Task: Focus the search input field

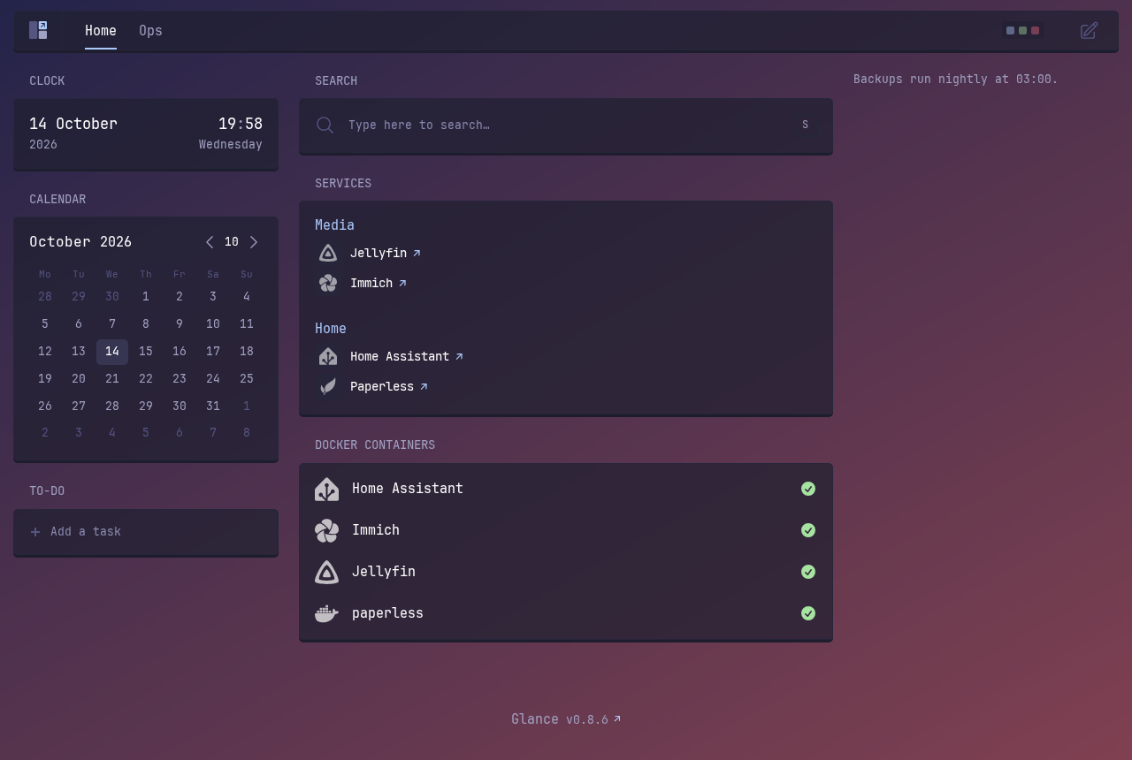Action: tap(566, 125)
